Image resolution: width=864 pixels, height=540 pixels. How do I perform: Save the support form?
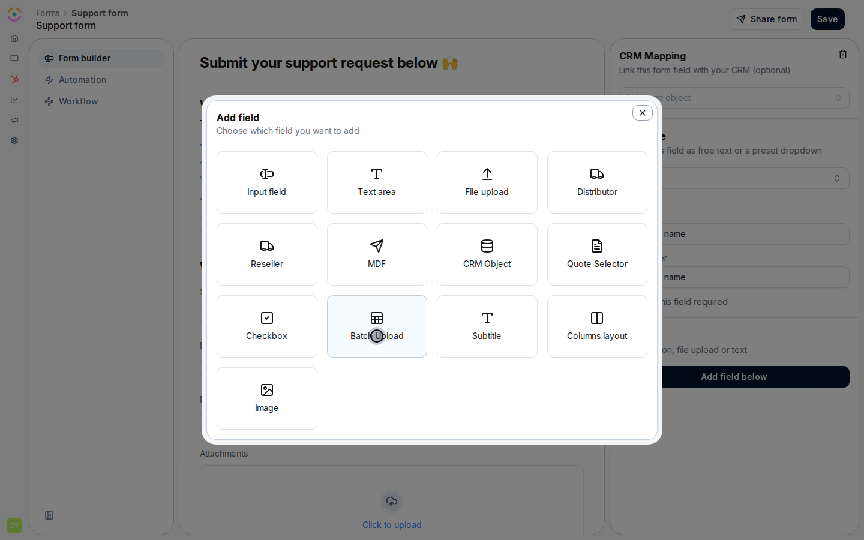[x=827, y=19]
